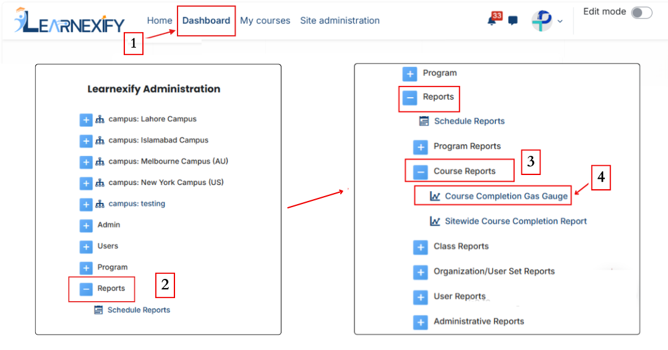The image size is (668, 350).
Task: Click the calendar icon beside Schedule Reports in right panel
Action: pos(424,121)
